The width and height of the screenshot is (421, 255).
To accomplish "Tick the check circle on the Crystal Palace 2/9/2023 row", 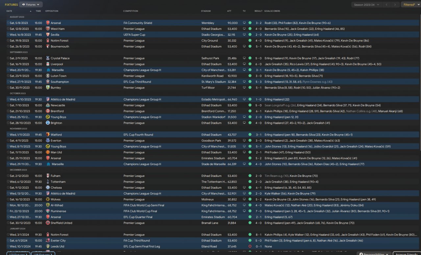I will pos(8,58).
